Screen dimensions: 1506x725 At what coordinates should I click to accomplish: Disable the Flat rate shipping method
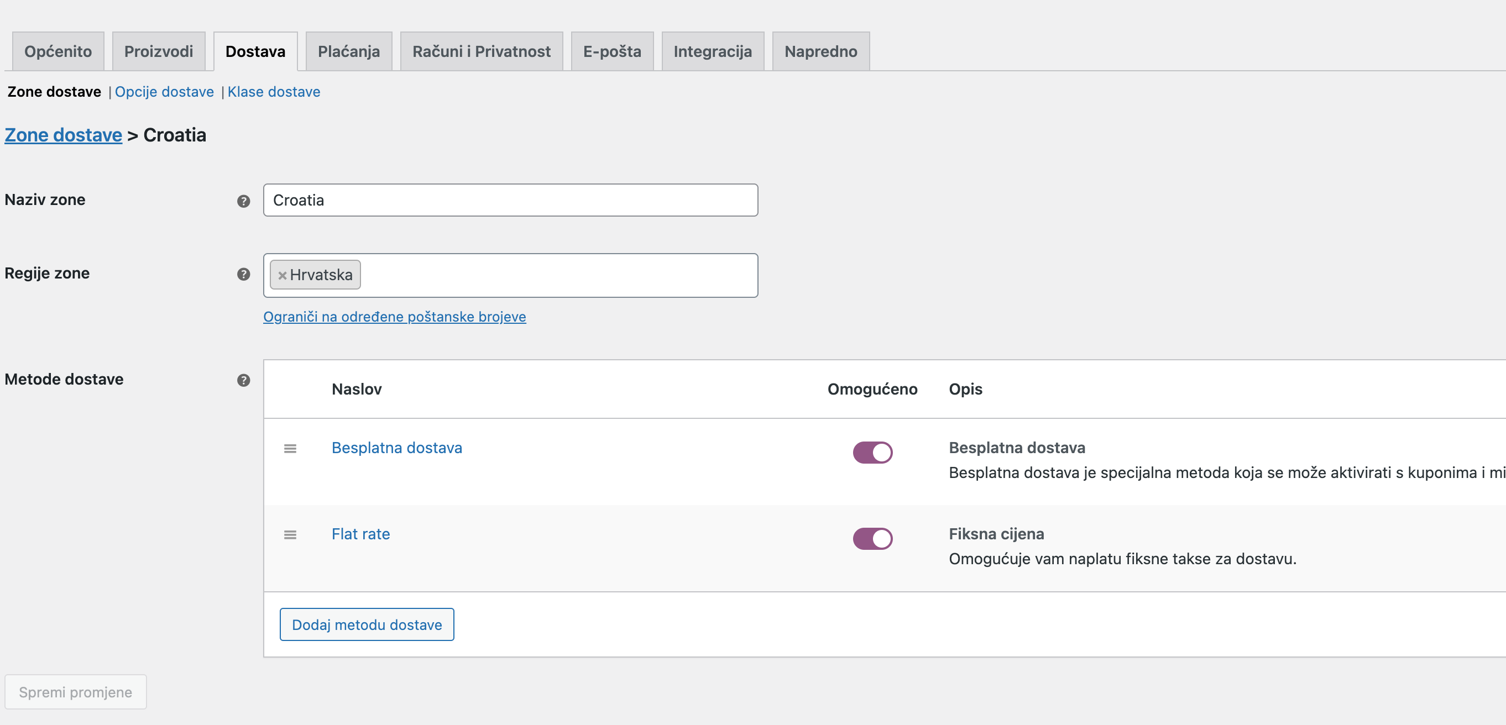click(872, 538)
